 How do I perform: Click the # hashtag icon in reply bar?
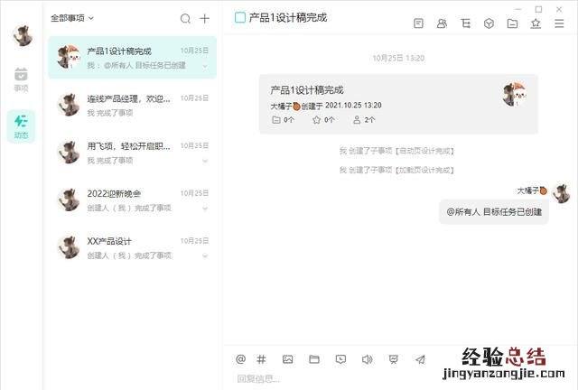262,359
